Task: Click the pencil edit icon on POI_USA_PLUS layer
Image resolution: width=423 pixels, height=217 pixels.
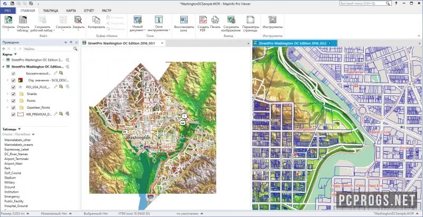Action: pos(56,87)
